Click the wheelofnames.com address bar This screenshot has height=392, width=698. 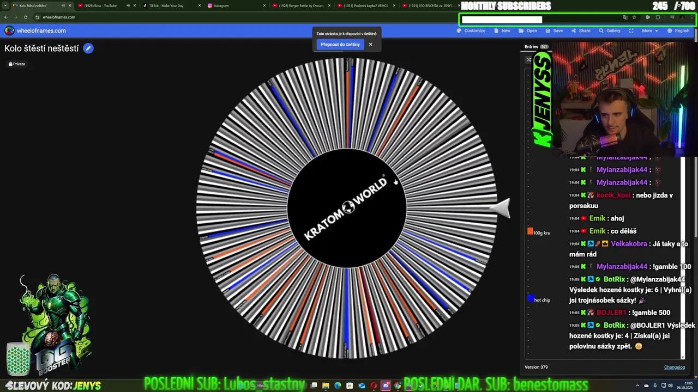pos(327,17)
